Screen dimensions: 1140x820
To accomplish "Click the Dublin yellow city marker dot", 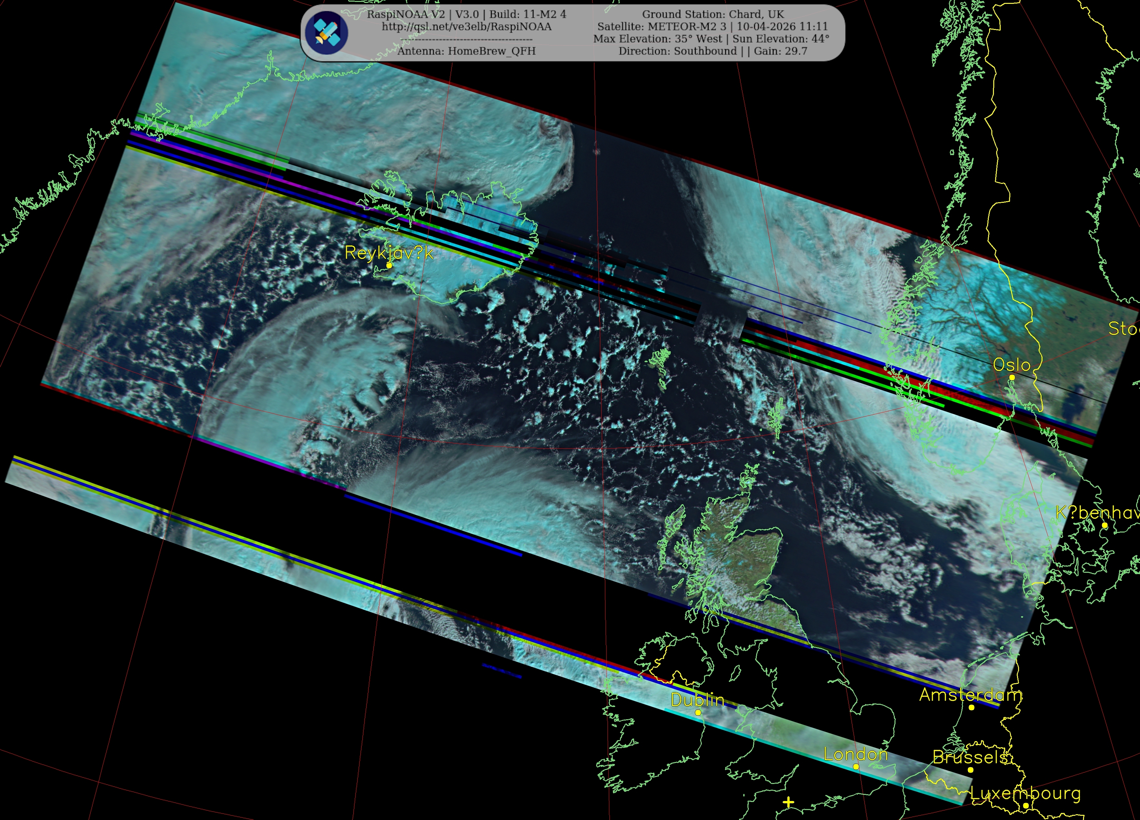I will 698,713.
